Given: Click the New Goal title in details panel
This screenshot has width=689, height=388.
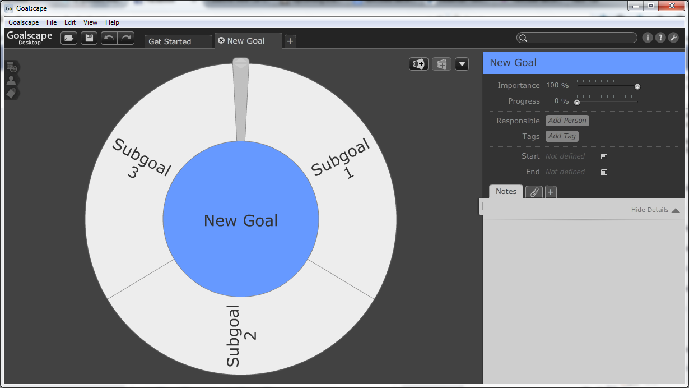Looking at the screenshot, I should [513, 63].
